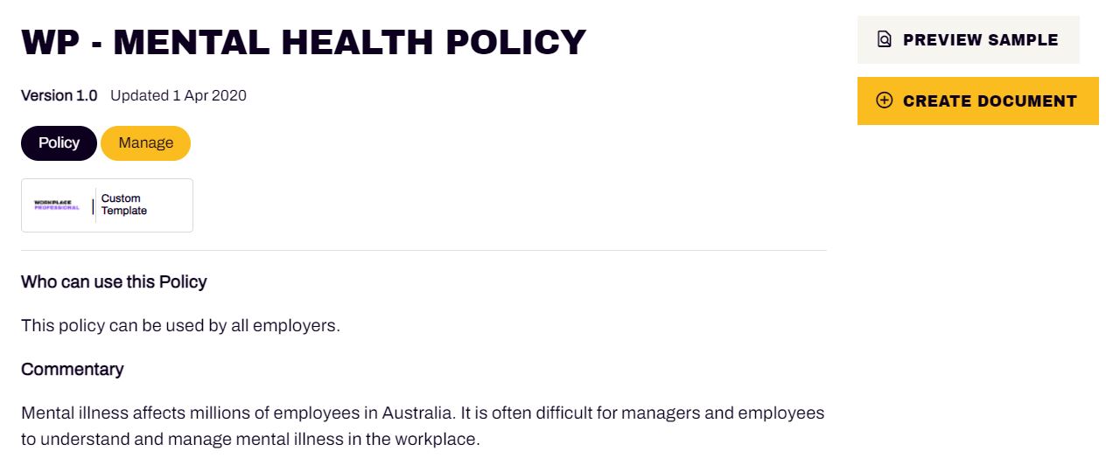This screenshot has width=1106, height=465.
Task: Click the PREVIEW SAMPLE button label
Action: coord(981,40)
